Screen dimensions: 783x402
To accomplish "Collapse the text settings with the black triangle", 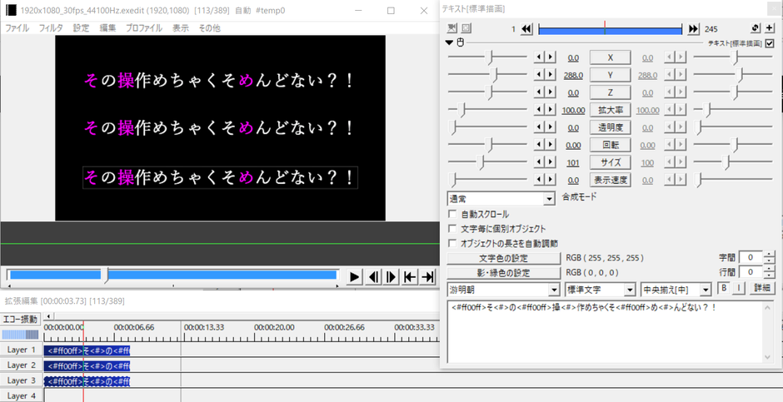I will 451,43.
